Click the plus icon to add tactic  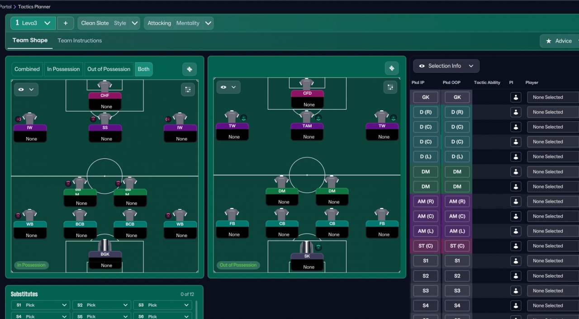coord(66,23)
